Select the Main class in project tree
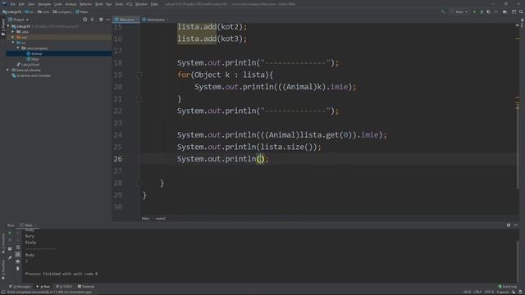The height and width of the screenshot is (295, 525). click(33, 59)
